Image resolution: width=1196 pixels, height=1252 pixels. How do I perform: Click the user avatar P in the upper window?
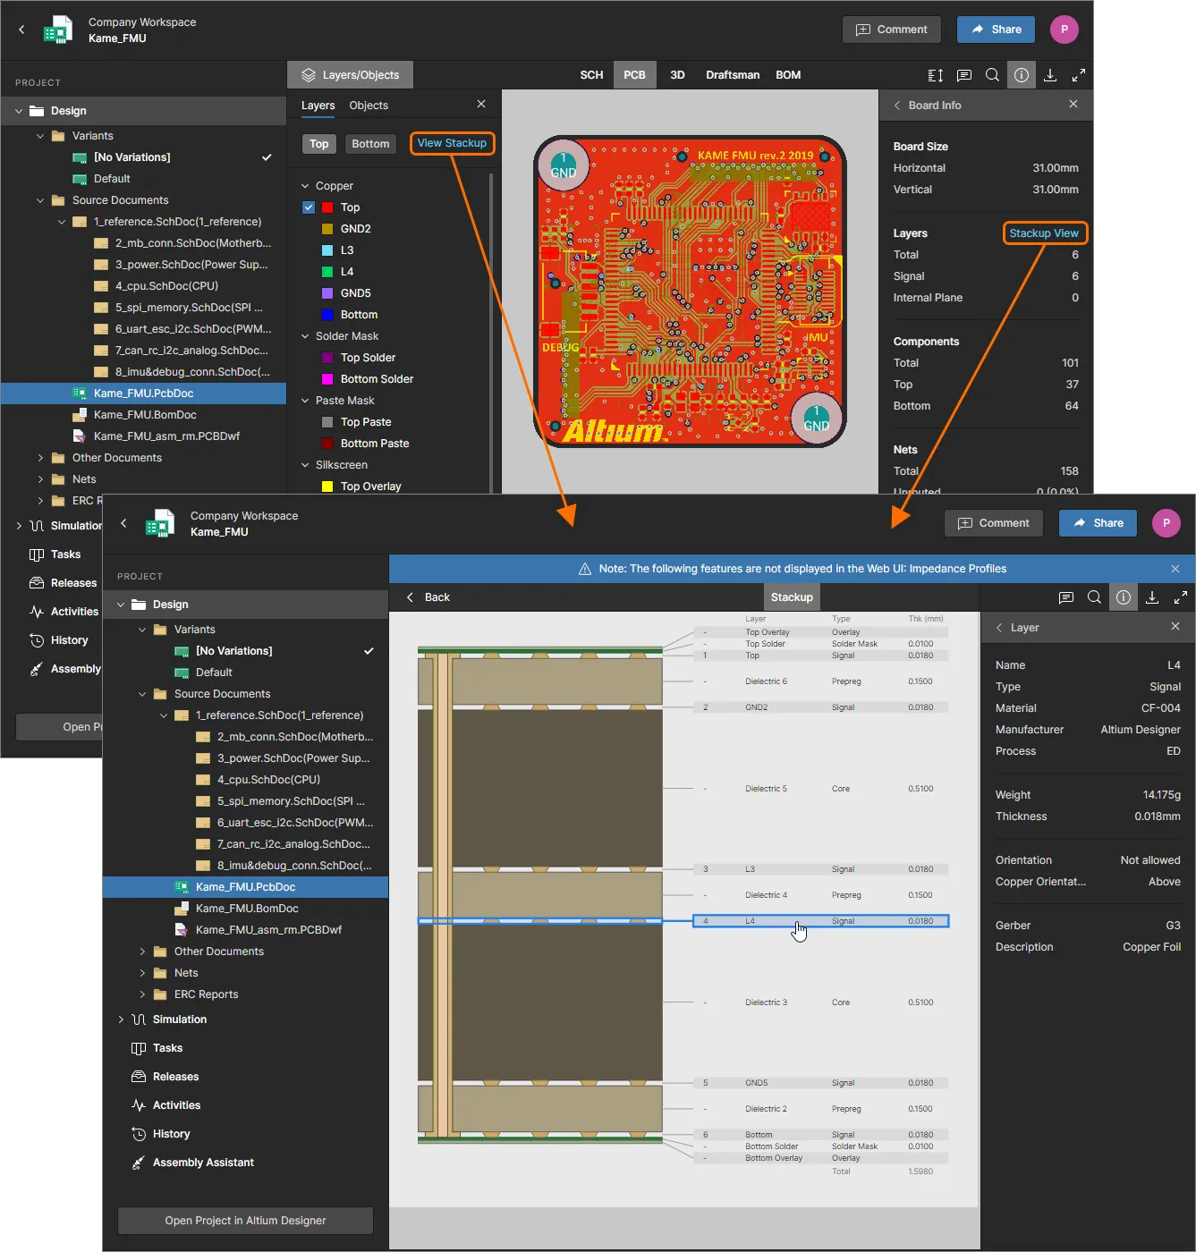1065,30
